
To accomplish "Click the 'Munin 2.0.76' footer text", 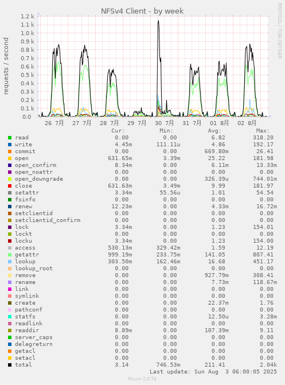I will [142, 379].
